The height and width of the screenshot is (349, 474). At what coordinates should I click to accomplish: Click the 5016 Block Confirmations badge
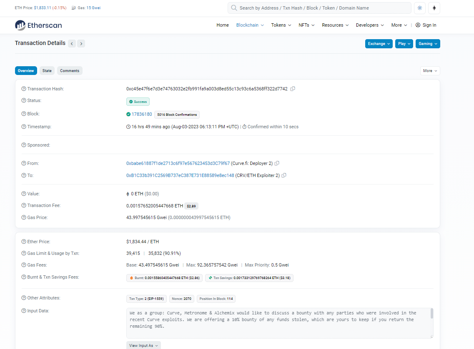[x=177, y=115]
